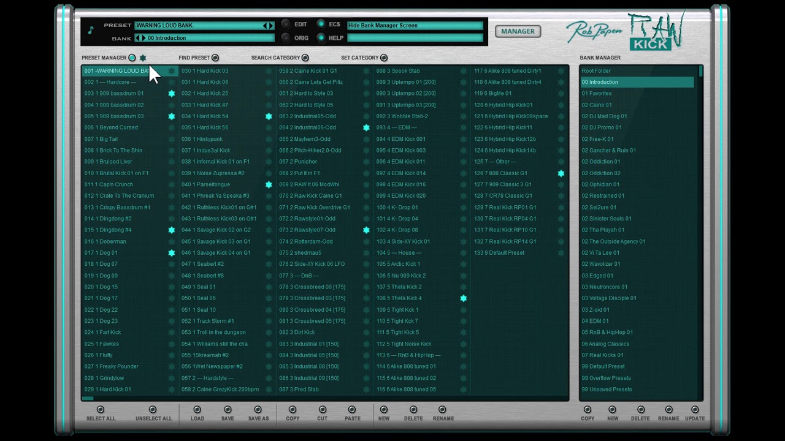Toggle favorite star on 015 1 Dingdong #4

172,230
